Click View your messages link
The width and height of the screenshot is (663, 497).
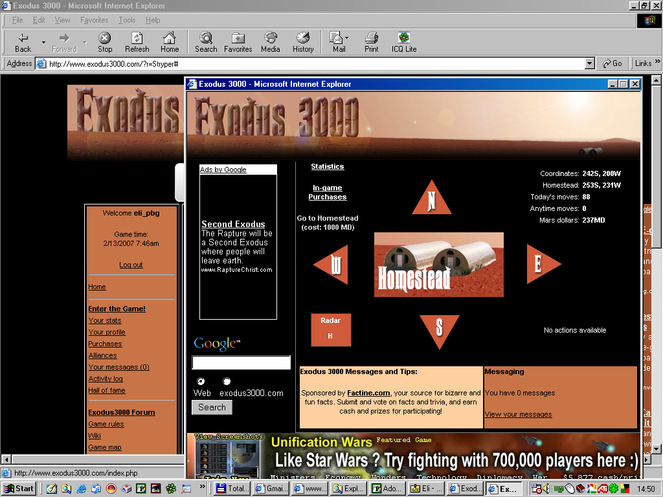click(518, 414)
